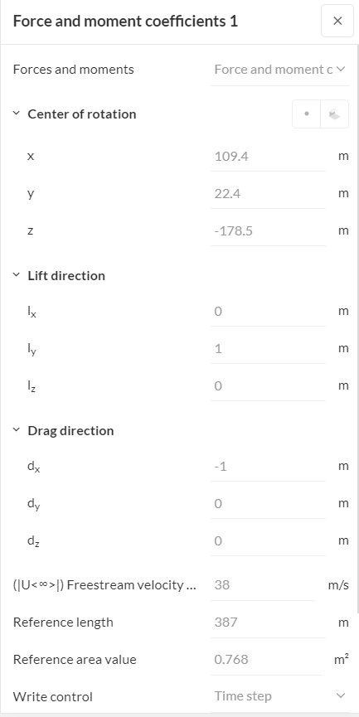The image size is (359, 717).
Task: Click the lift direction lz field
Action: click(x=268, y=386)
